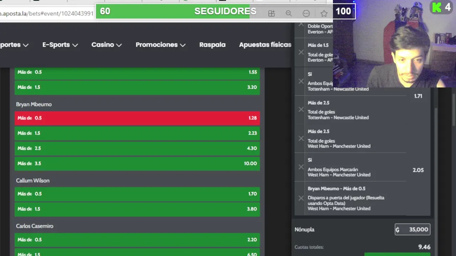Click the 2.05 odds in bet slip

coord(418,170)
